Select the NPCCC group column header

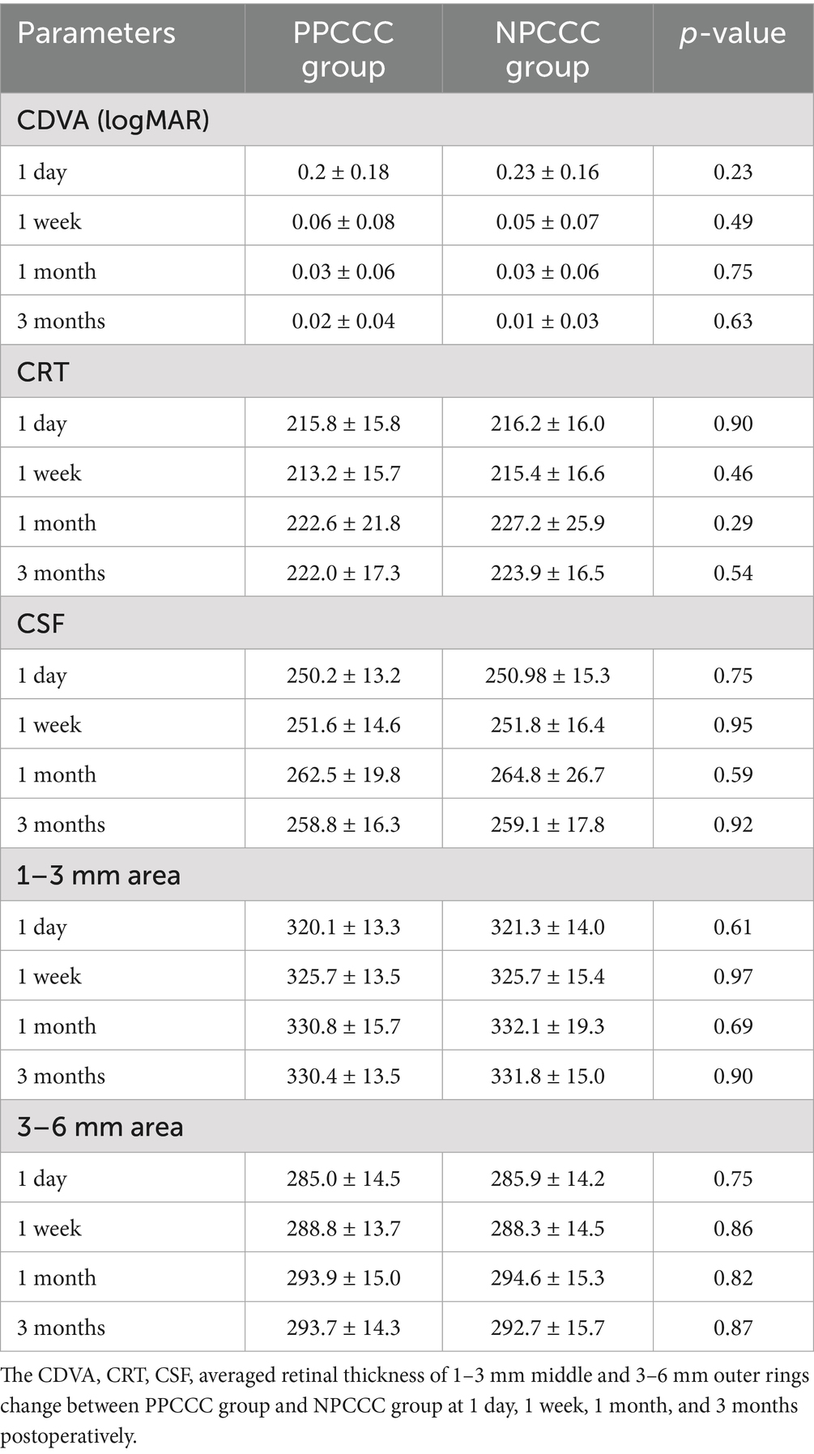pyautogui.click(x=548, y=49)
